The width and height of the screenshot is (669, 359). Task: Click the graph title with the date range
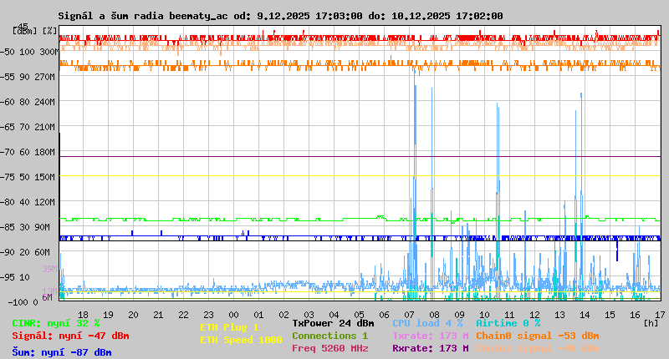(280, 16)
